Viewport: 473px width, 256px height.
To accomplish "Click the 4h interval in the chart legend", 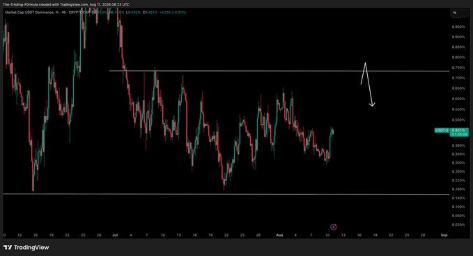I will click(63, 13).
